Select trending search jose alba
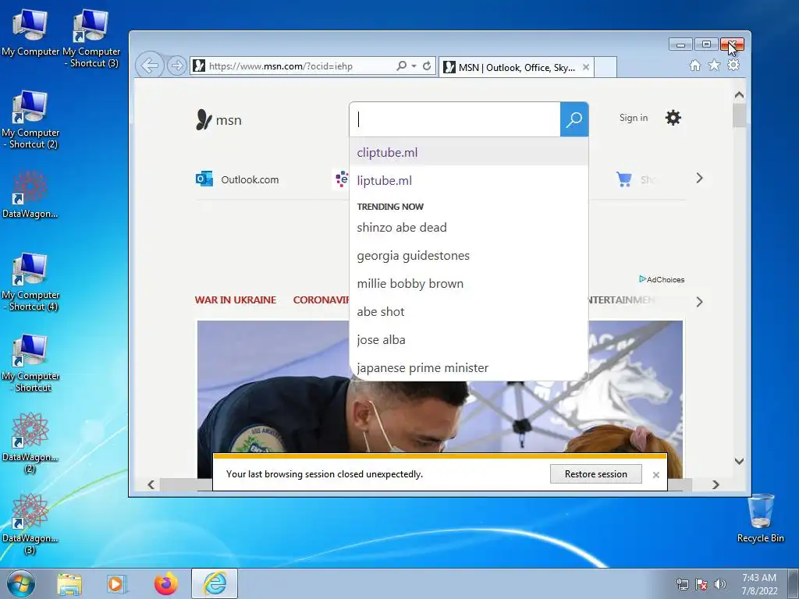This screenshot has height=599, width=799. [x=469, y=339]
